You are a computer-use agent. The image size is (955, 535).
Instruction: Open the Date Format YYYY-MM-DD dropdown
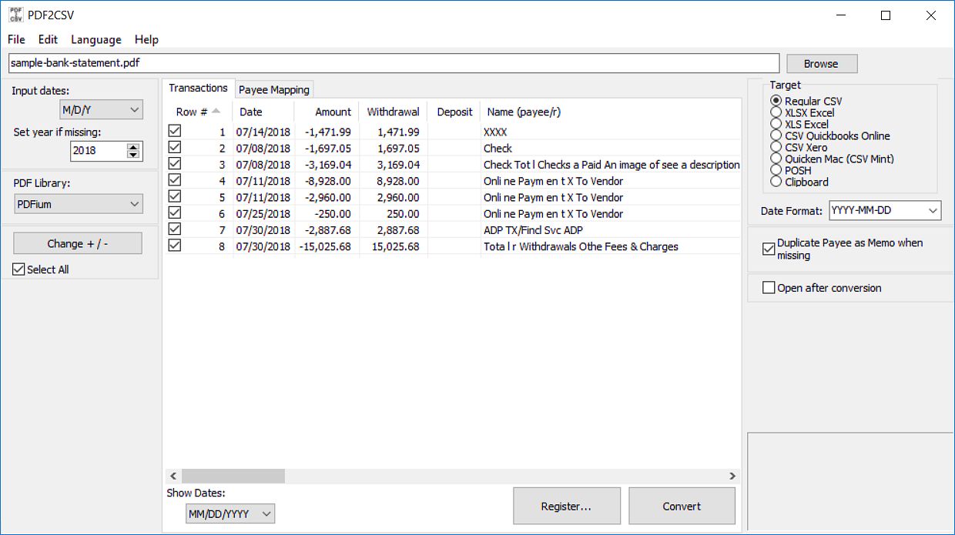(885, 210)
